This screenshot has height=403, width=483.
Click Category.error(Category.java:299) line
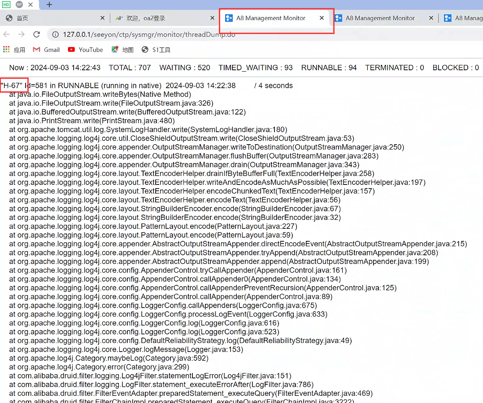(x=99, y=367)
